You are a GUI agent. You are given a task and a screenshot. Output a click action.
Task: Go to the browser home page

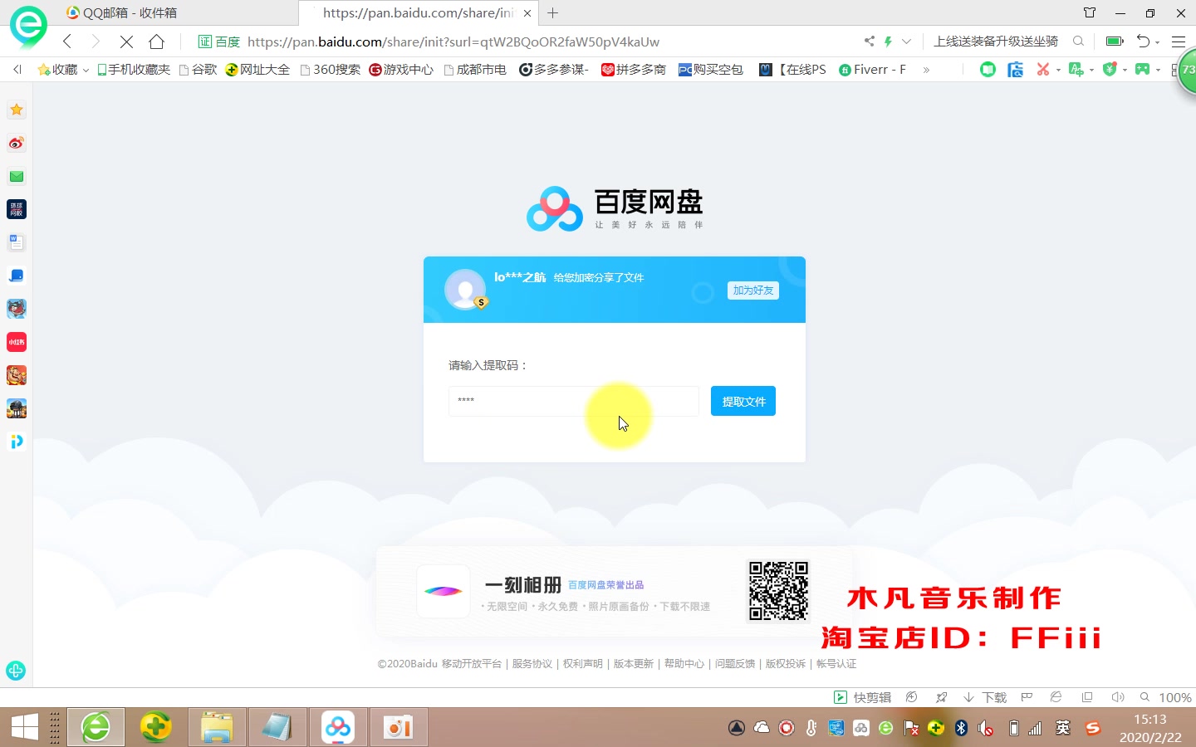click(x=156, y=41)
